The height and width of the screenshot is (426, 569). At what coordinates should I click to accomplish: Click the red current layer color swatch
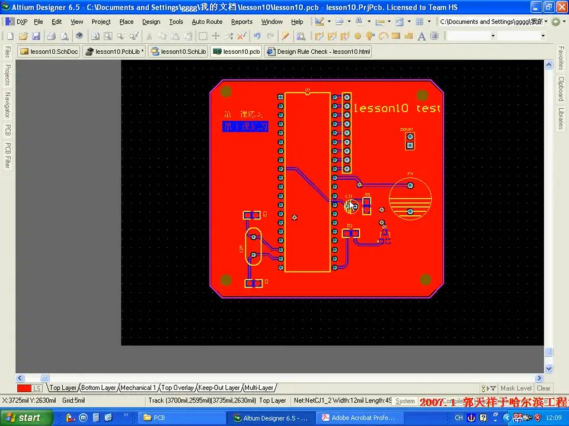tap(24, 388)
